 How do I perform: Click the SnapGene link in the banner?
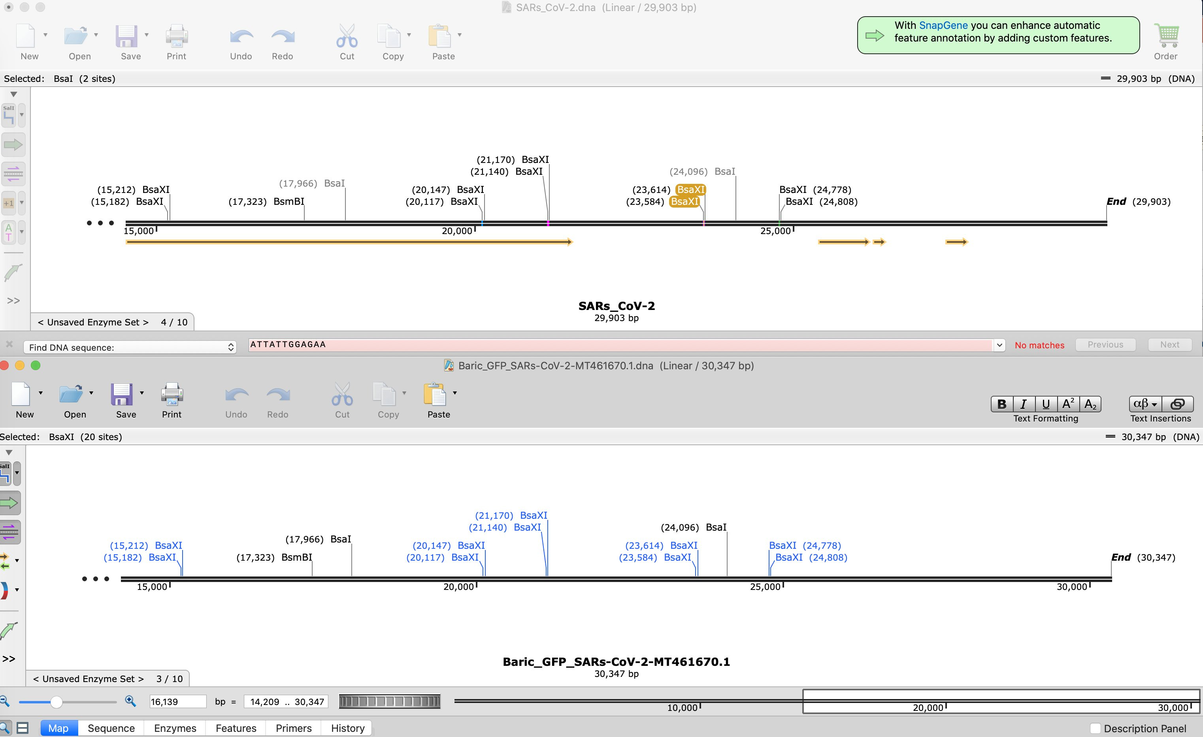click(x=943, y=25)
